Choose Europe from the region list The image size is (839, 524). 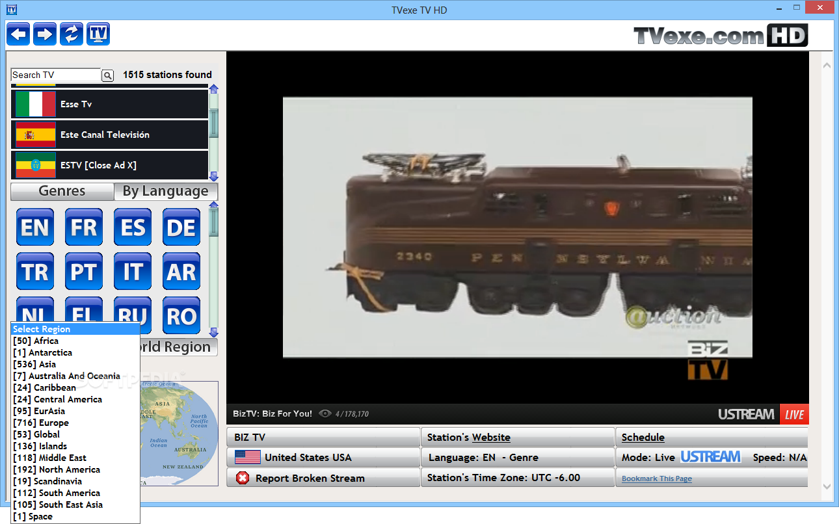coord(75,423)
